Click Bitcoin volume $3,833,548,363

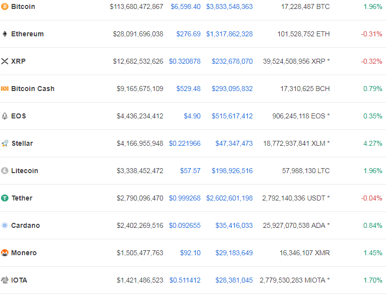click(x=230, y=6)
